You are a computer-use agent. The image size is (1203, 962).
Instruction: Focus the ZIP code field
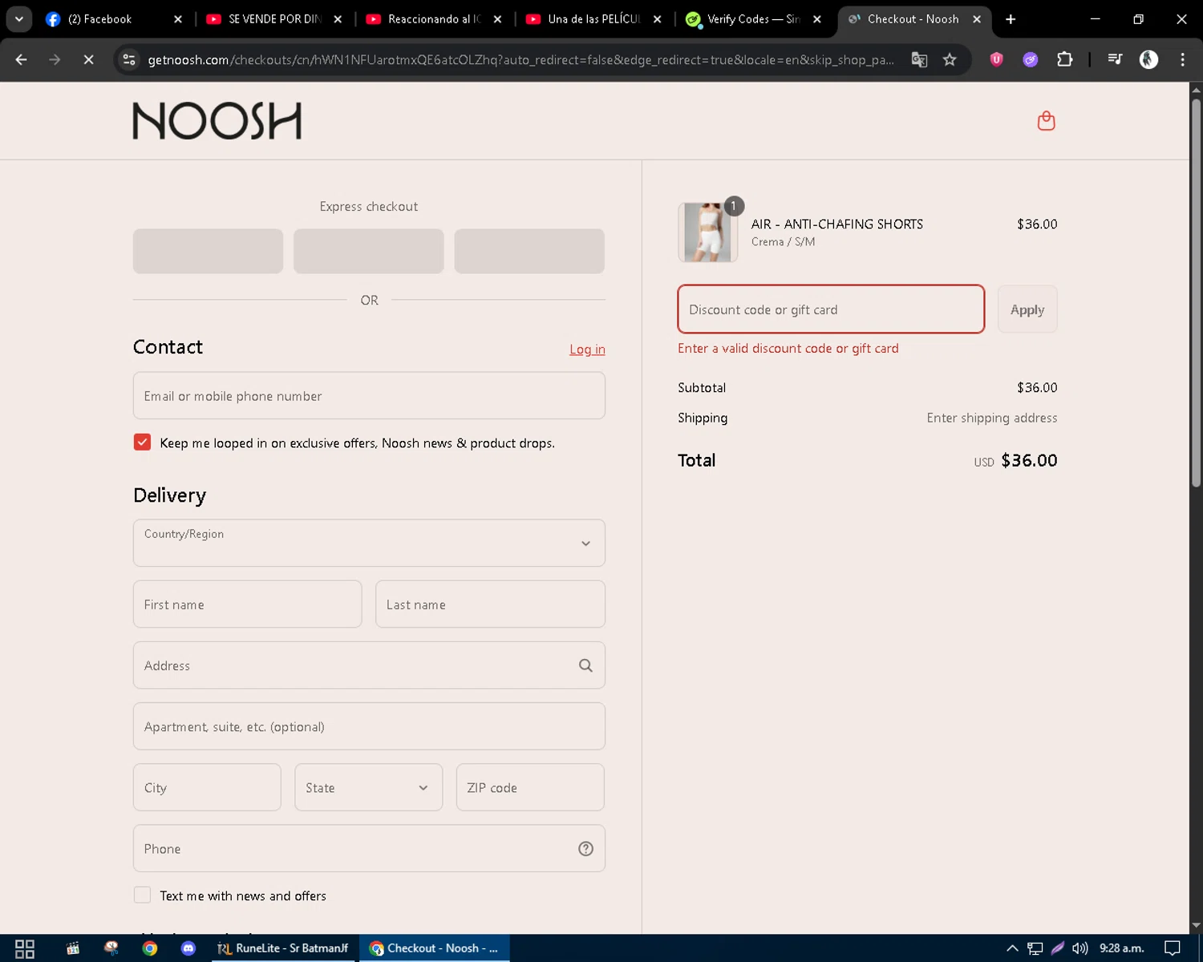[530, 787]
